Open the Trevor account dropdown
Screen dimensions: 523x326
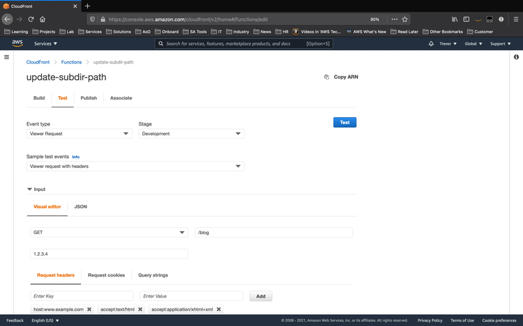(x=448, y=44)
